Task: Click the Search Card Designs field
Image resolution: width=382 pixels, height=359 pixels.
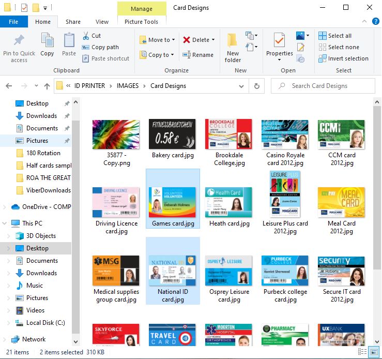Action: 323,86
